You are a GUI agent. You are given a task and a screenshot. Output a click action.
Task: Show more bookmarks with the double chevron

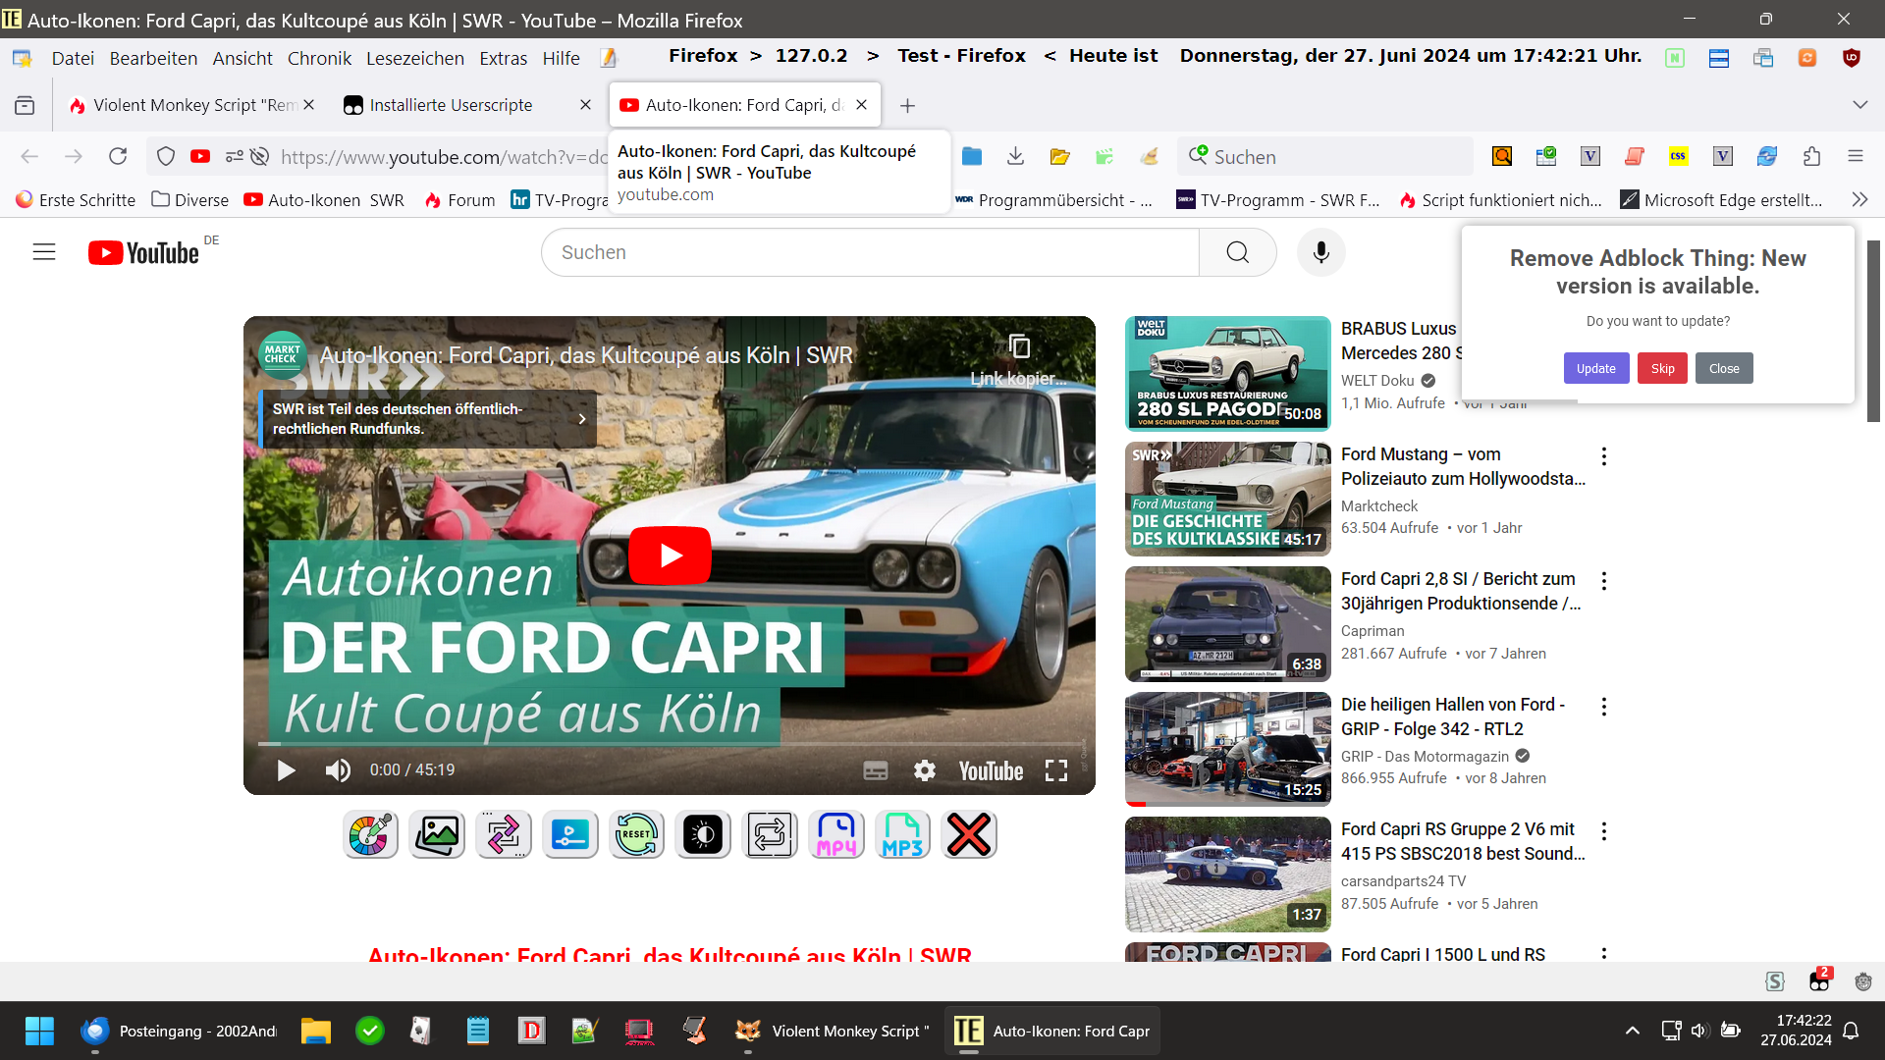click(x=1859, y=200)
